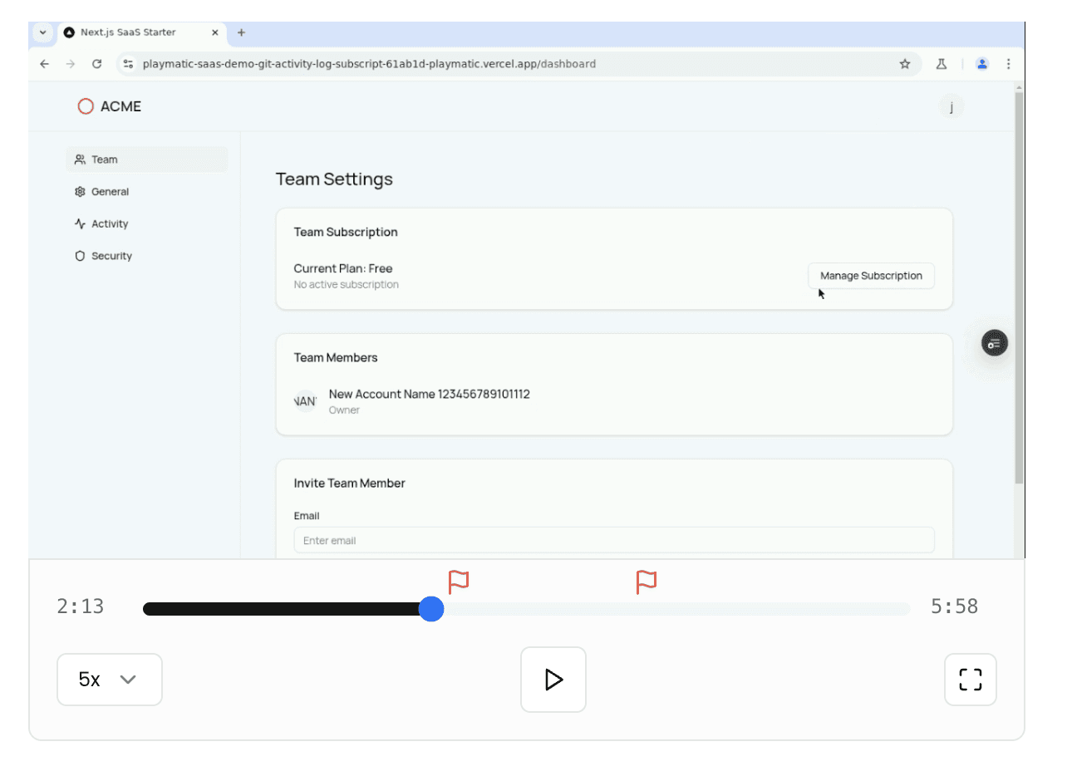The height and width of the screenshot is (761, 1067).
Task: Click the owner's avatar in Team Members
Action: tap(306, 401)
